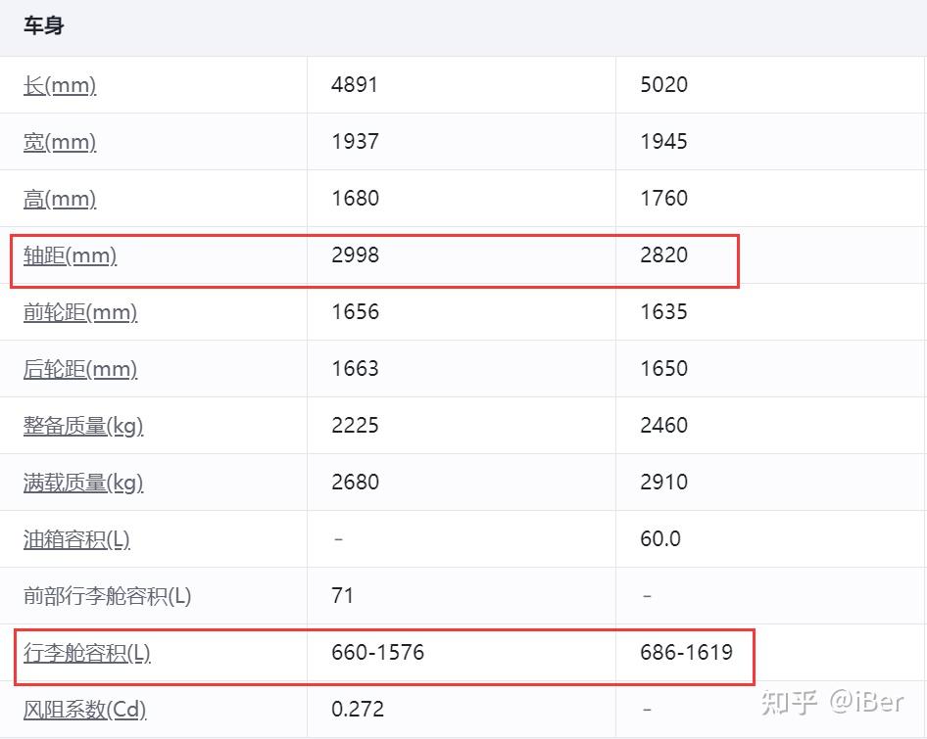Open the 宽(mm) term link

[x=60, y=142]
